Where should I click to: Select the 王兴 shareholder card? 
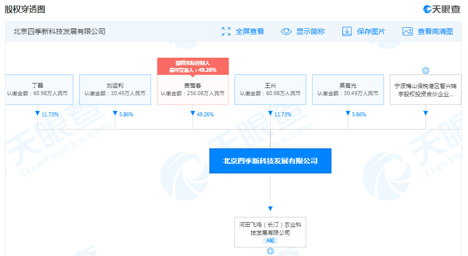coord(270,90)
